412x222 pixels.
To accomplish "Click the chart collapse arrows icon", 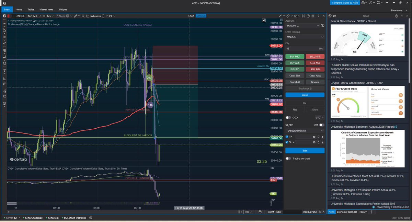I will coord(280,16).
